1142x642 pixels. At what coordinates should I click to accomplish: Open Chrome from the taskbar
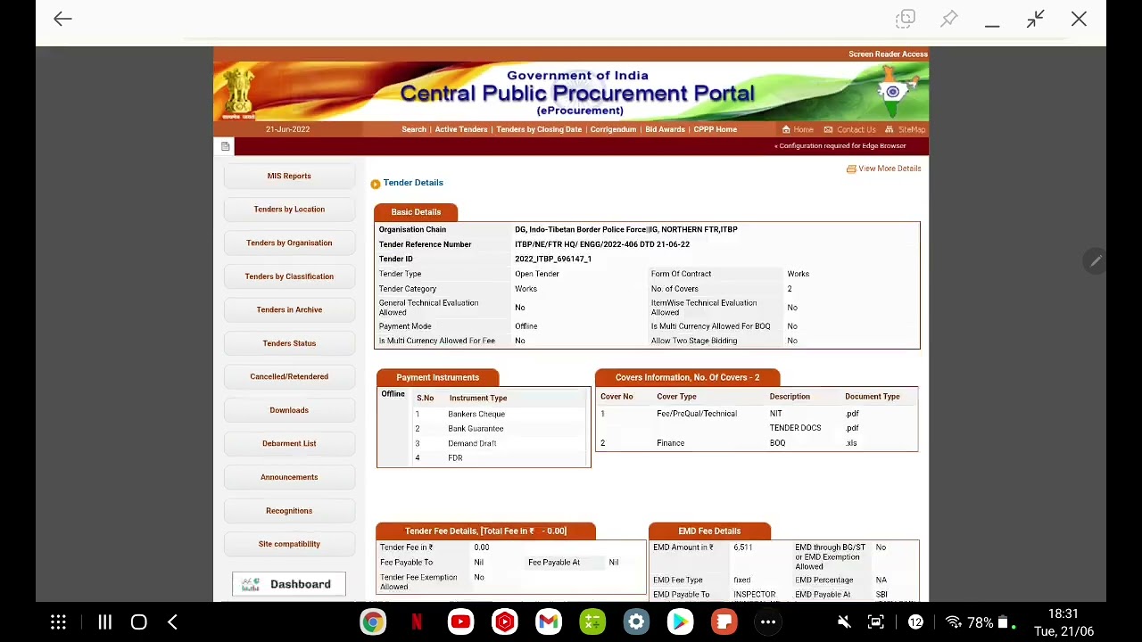tap(373, 622)
